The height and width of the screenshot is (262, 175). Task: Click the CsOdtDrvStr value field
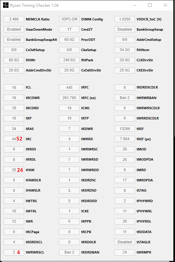(69, 70)
